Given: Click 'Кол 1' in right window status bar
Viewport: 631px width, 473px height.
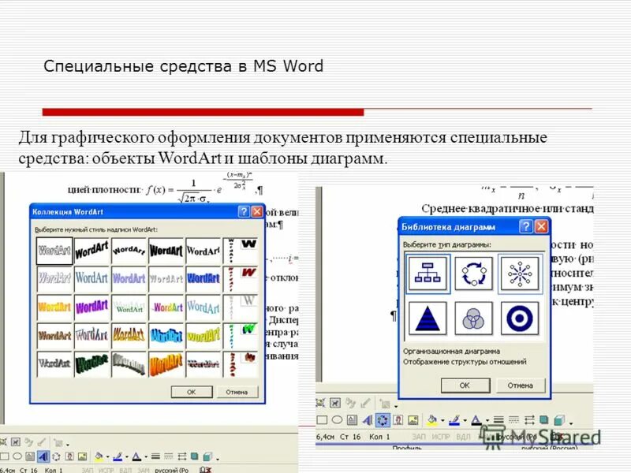Looking at the screenshot, I should [379, 437].
